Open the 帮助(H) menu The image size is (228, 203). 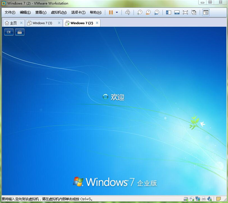tap(95, 13)
